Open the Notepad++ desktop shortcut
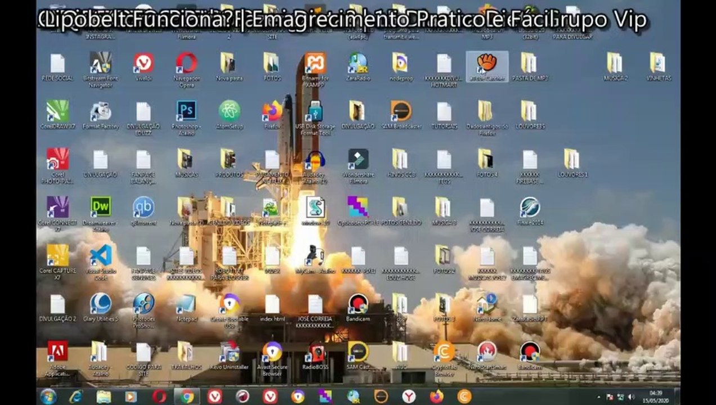The width and height of the screenshot is (716, 405). [272, 211]
